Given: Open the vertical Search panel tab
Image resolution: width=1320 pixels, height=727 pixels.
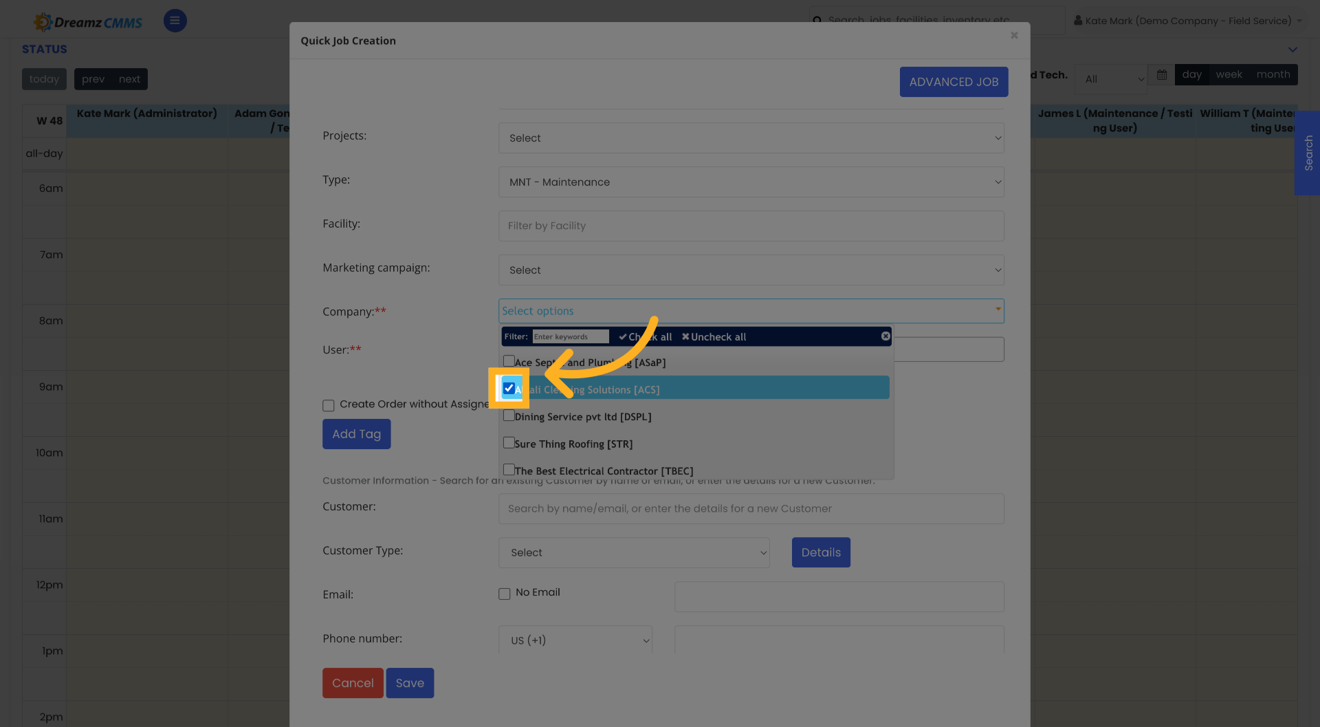Looking at the screenshot, I should coord(1308,153).
